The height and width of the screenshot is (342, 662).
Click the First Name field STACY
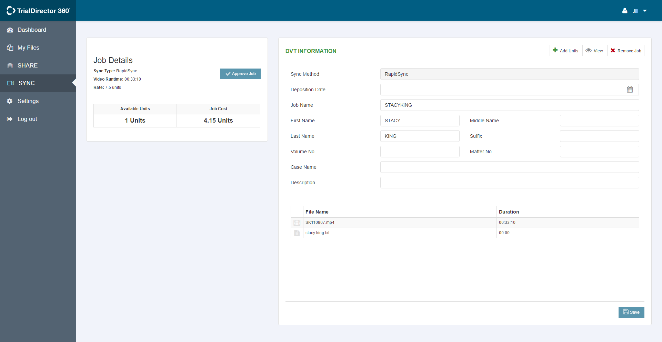click(420, 121)
